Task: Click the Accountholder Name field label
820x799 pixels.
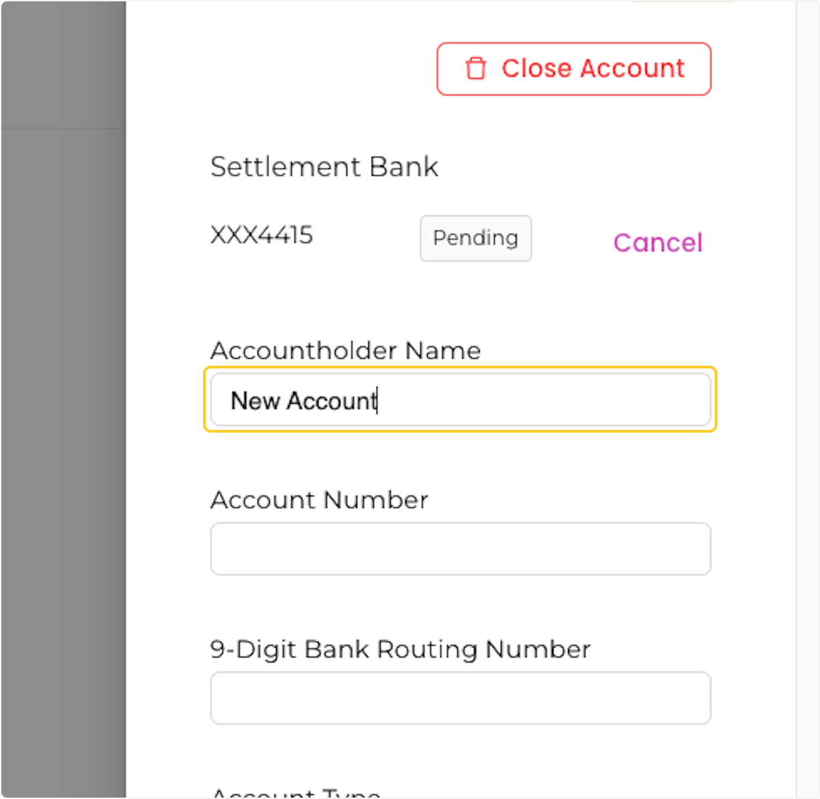Action: click(345, 350)
